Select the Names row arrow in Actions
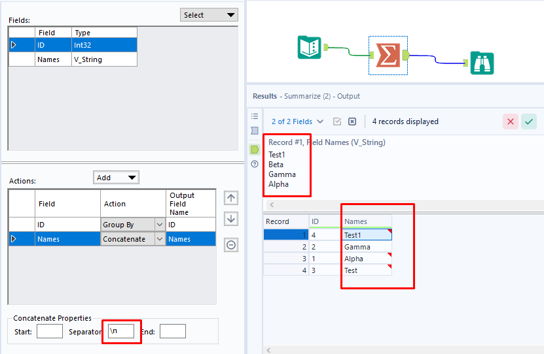544x354 pixels. pos(14,239)
